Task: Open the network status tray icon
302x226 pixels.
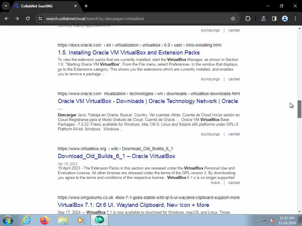Action: click(x=265, y=221)
